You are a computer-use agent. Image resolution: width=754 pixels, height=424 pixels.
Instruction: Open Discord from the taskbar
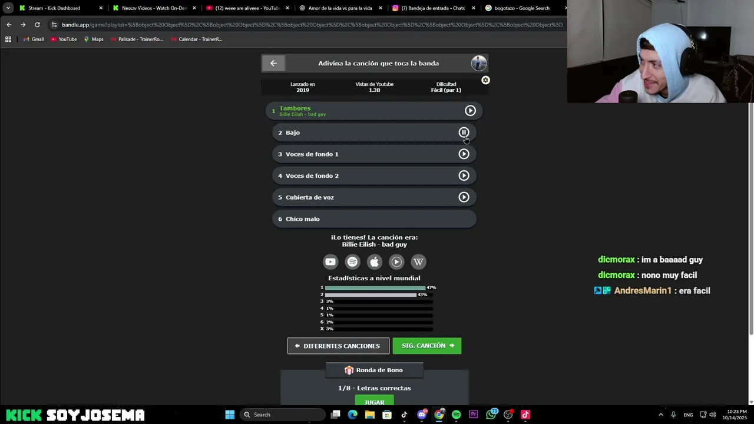421,415
